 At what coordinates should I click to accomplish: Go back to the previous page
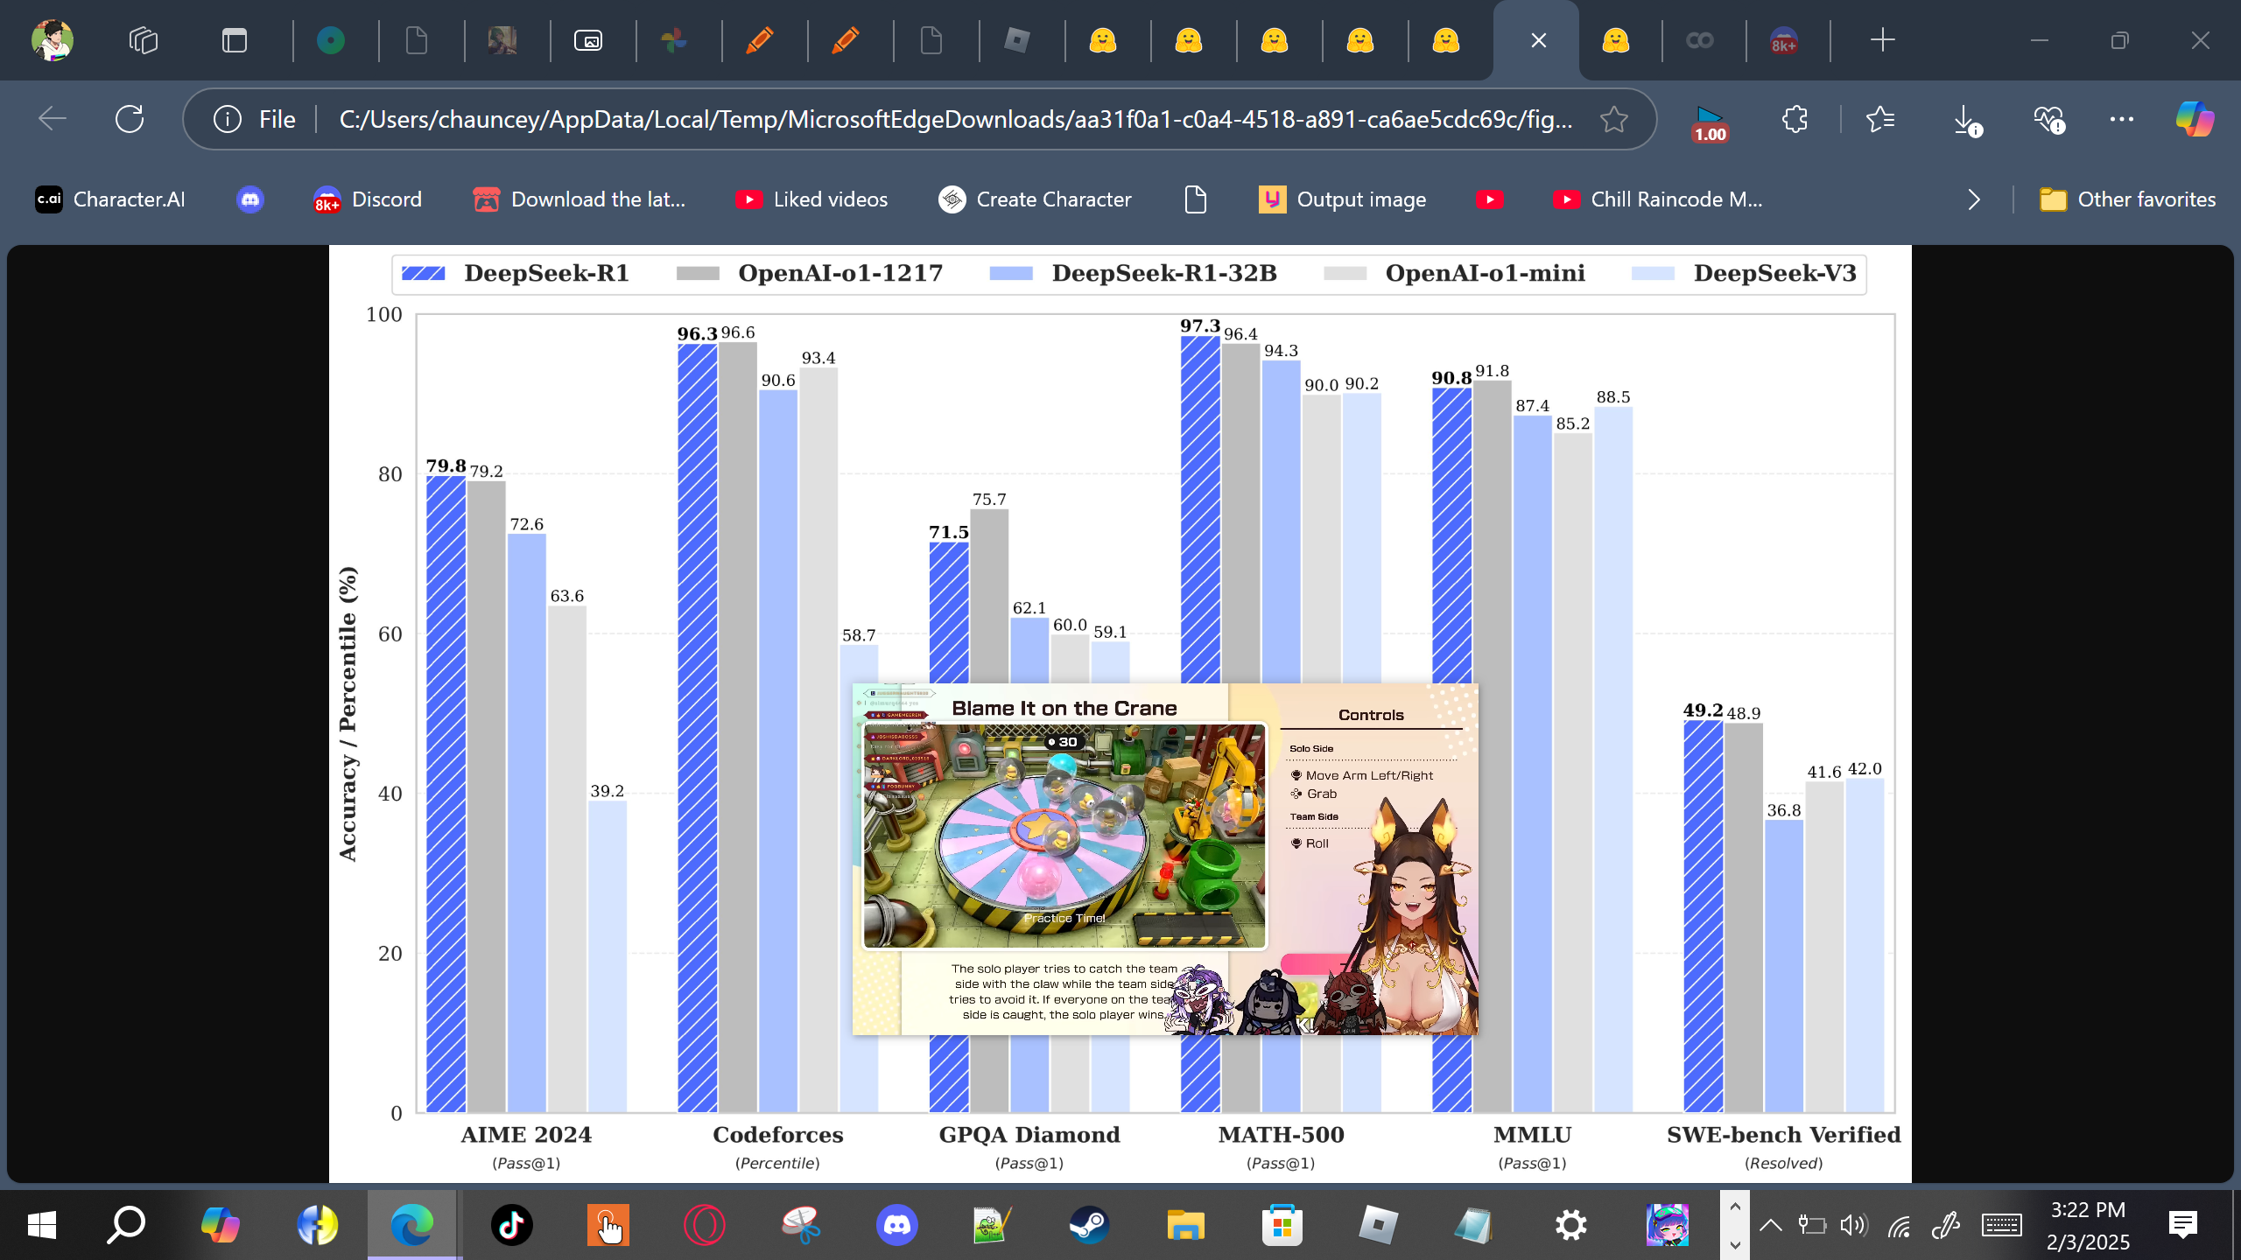pyautogui.click(x=53, y=119)
